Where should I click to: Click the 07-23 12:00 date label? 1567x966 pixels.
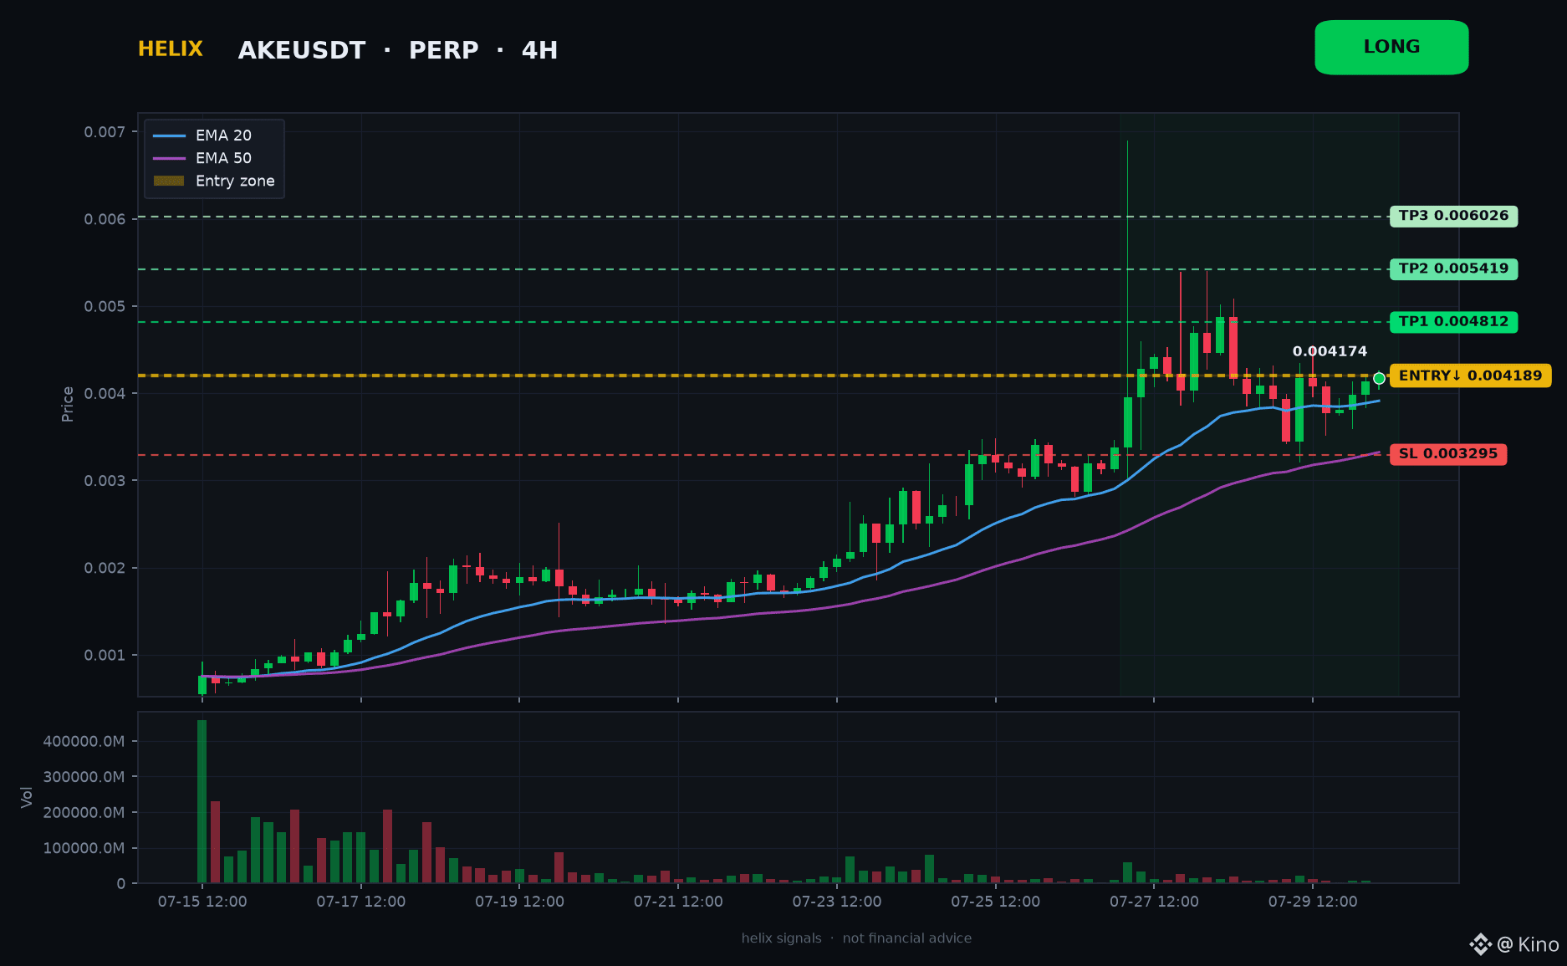(837, 902)
